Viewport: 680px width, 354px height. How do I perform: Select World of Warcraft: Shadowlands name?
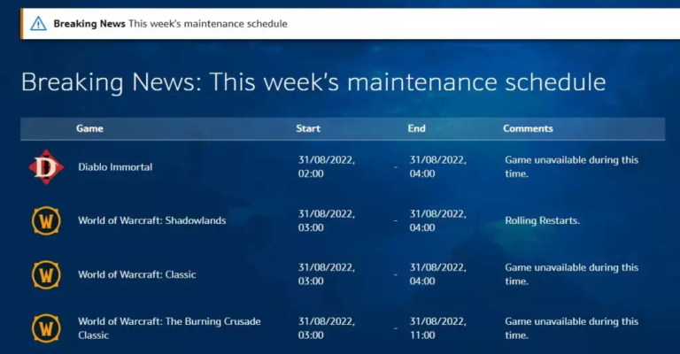(151, 220)
